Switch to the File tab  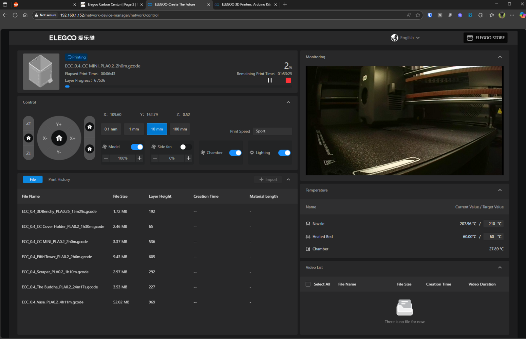(33, 180)
